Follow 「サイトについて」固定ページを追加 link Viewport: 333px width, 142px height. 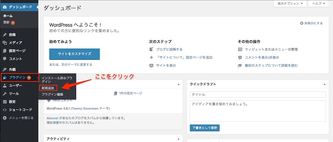click(x=184, y=57)
